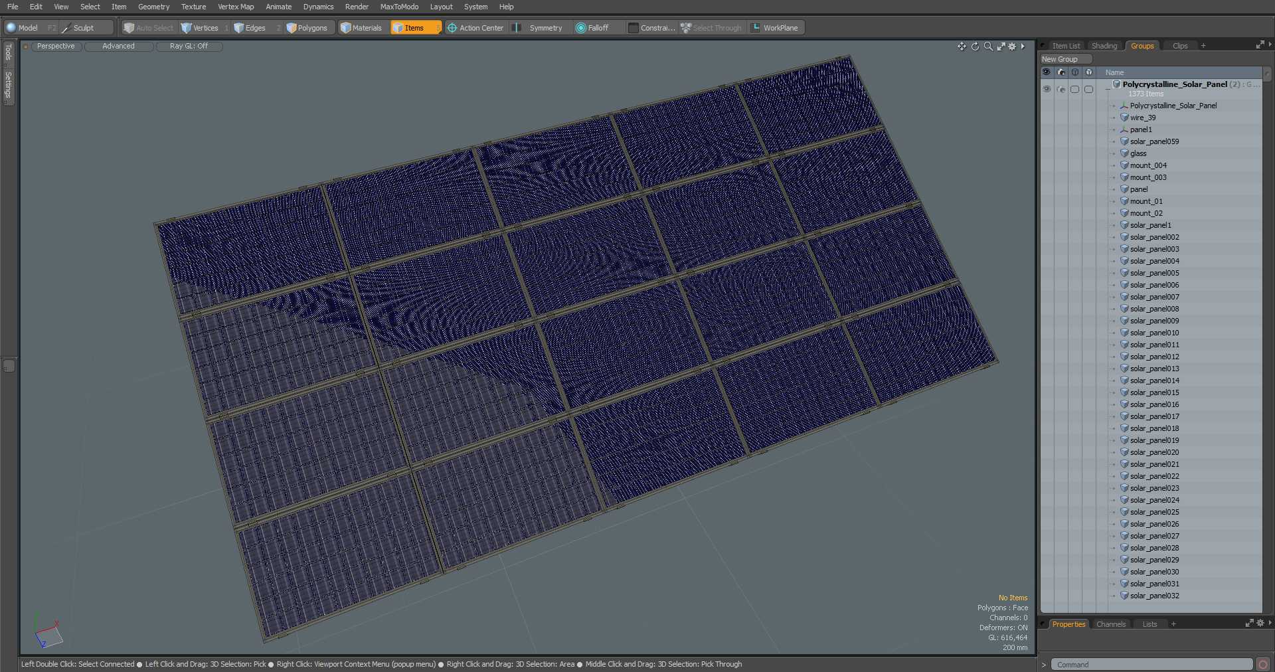This screenshot has width=1275, height=672.
Task: Switch to the Item List tab
Action: 1066,46
